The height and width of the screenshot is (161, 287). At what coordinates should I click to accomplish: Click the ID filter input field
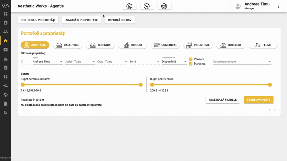pyautogui.click(x=26, y=62)
